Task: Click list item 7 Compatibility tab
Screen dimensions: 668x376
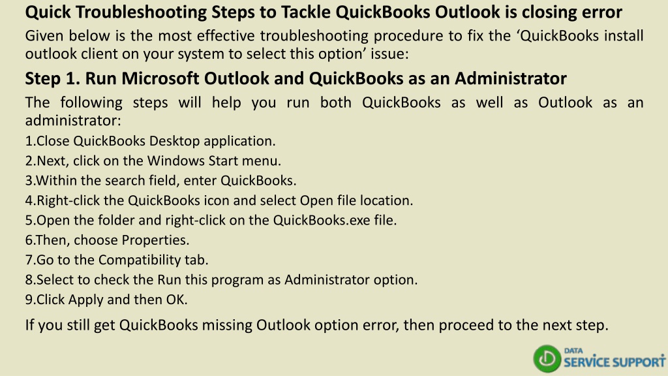Action: click(117, 260)
